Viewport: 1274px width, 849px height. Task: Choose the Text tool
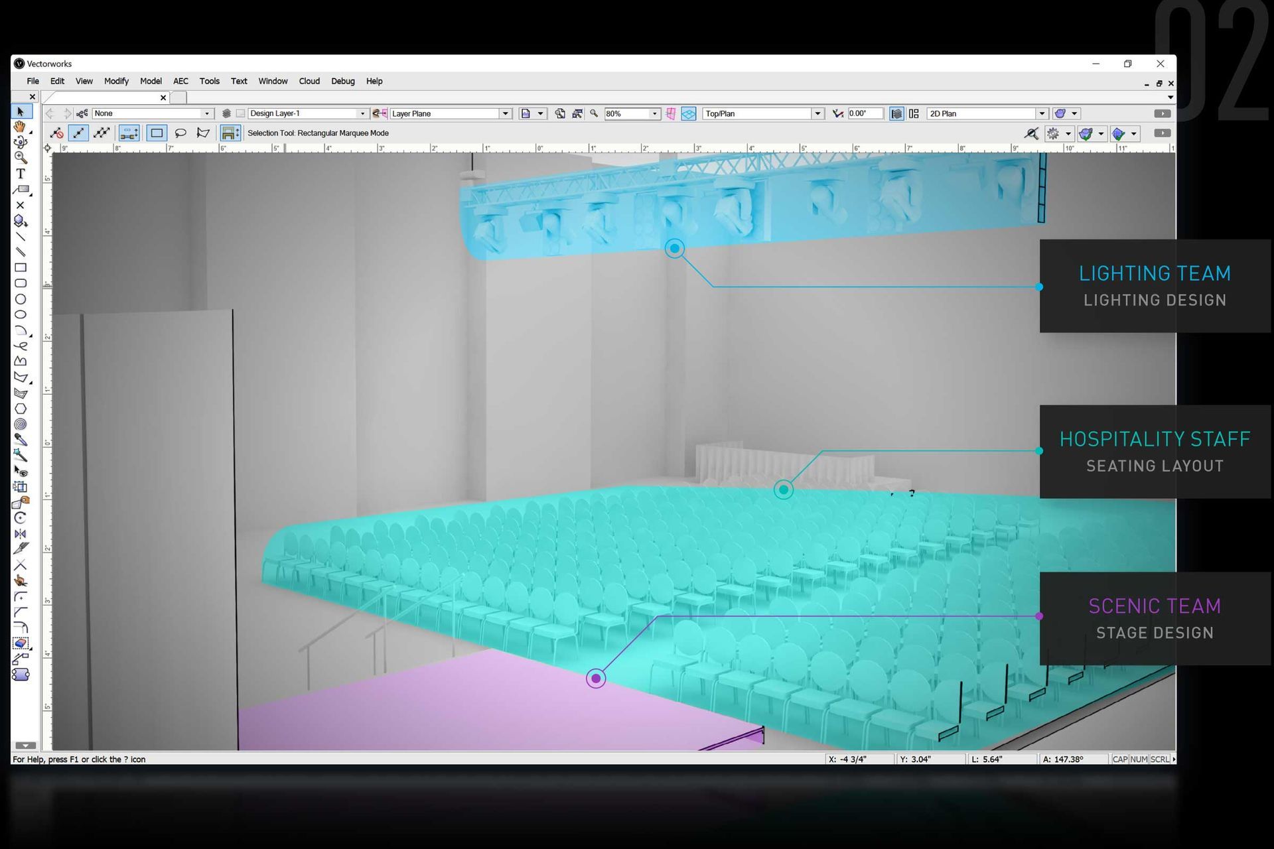click(20, 174)
